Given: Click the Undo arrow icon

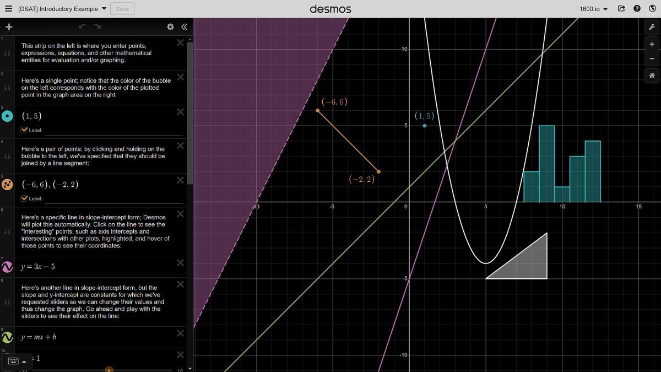Looking at the screenshot, I should pyautogui.click(x=82, y=26).
